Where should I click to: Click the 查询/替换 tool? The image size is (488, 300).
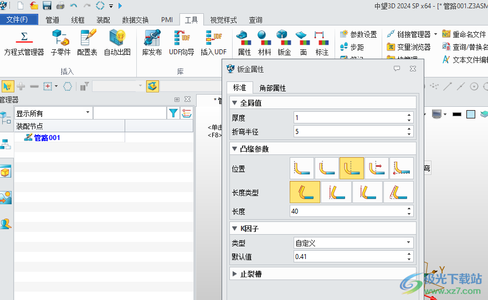point(465,47)
